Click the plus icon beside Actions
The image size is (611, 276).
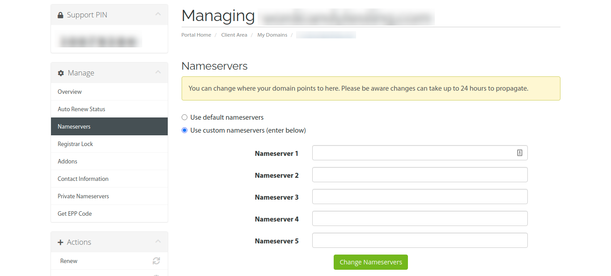pos(61,242)
